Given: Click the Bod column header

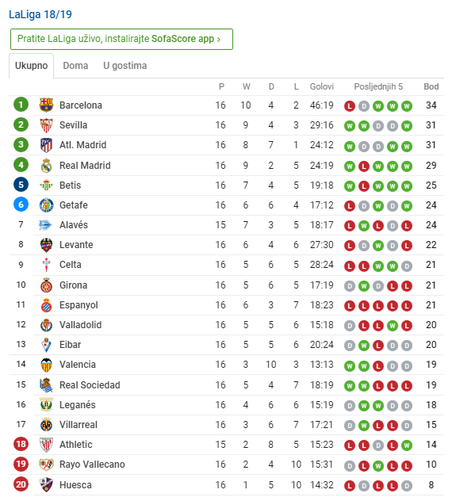Looking at the screenshot, I should click(x=431, y=86).
